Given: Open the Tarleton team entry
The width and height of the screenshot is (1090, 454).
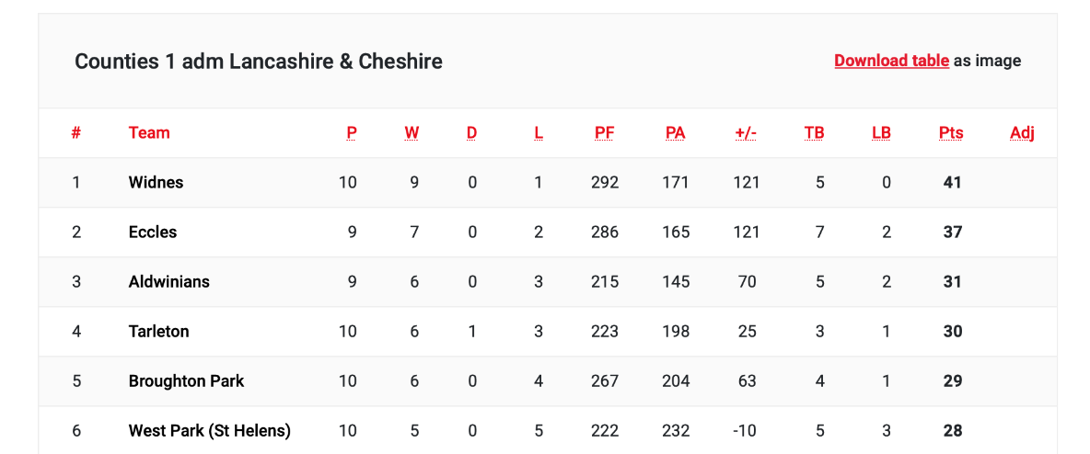Looking at the screenshot, I should tap(158, 331).
